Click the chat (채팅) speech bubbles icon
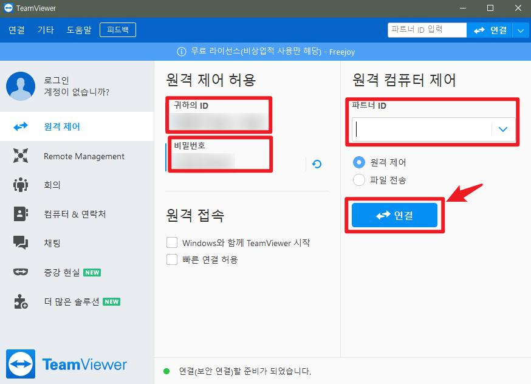This screenshot has height=384, width=531. tap(21, 243)
